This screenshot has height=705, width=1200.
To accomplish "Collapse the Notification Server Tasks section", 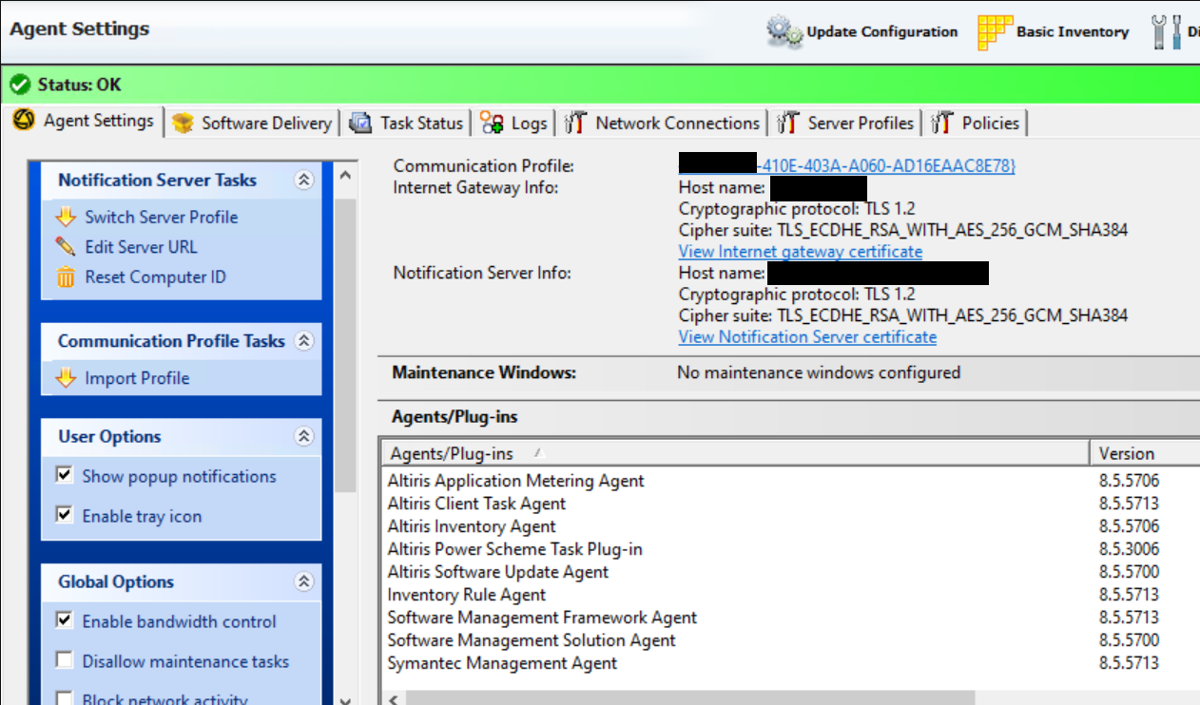I will coord(304,180).
